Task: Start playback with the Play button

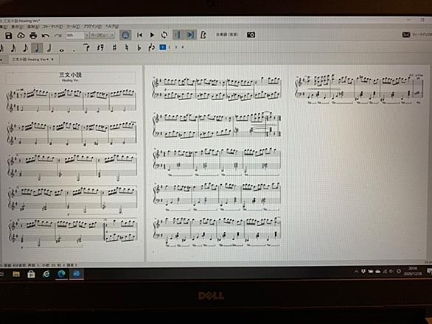Action: 152,35
